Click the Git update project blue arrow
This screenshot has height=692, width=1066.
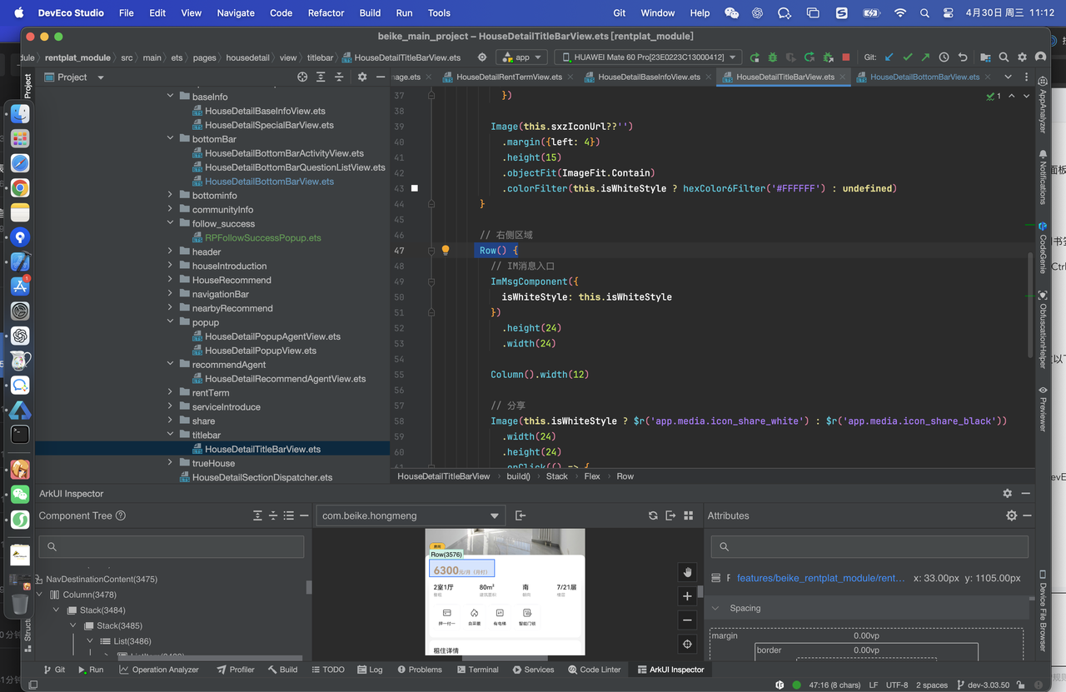[x=889, y=57]
